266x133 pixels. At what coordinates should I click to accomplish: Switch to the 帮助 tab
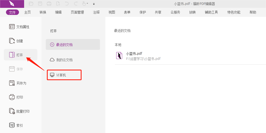coord(253,12)
